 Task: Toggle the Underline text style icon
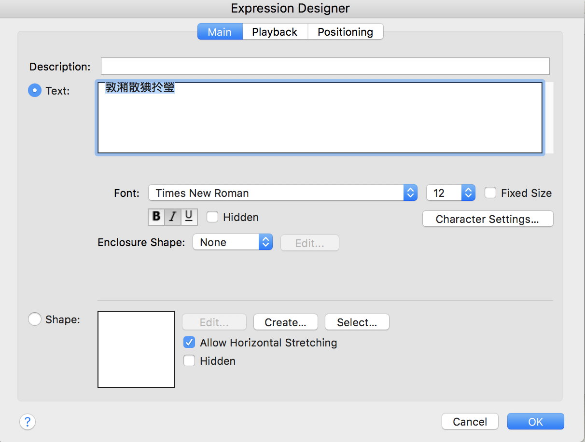(x=189, y=217)
